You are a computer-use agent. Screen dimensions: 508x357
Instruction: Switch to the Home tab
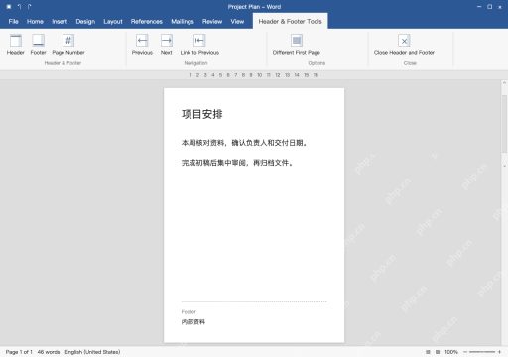pyautogui.click(x=35, y=21)
